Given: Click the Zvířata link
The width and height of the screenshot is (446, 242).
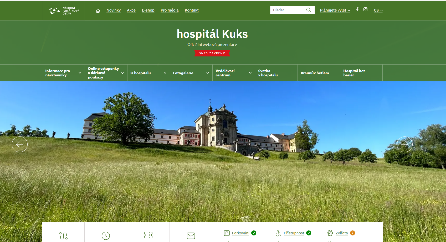Looking at the screenshot, I should click(342, 233).
